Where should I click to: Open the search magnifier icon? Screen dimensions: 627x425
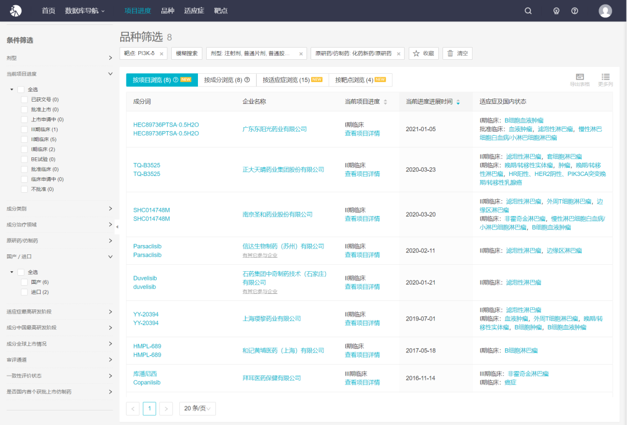[528, 11]
